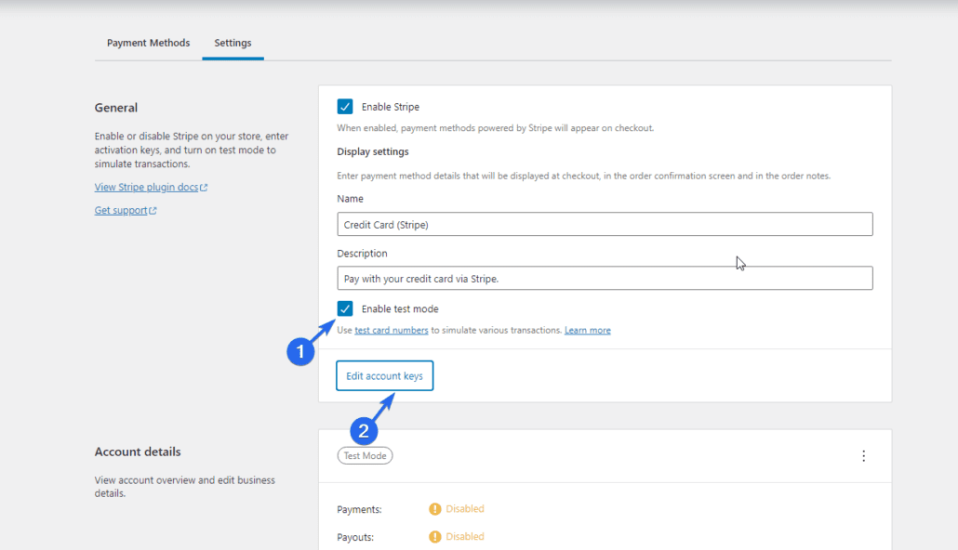The width and height of the screenshot is (958, 550).
Task: Toggle the Enable Stripe checkbox
Action: pos(344,107)
